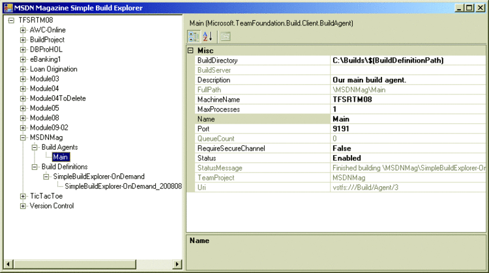Expand the BuildProject node
This screenshot has height=273, width=489.
(x=23, y=40)
